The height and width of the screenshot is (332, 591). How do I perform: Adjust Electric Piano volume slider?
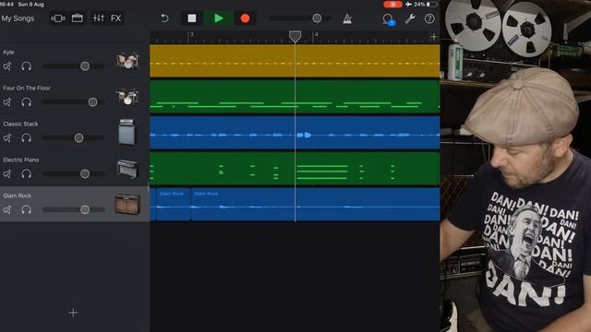[74, 174]
